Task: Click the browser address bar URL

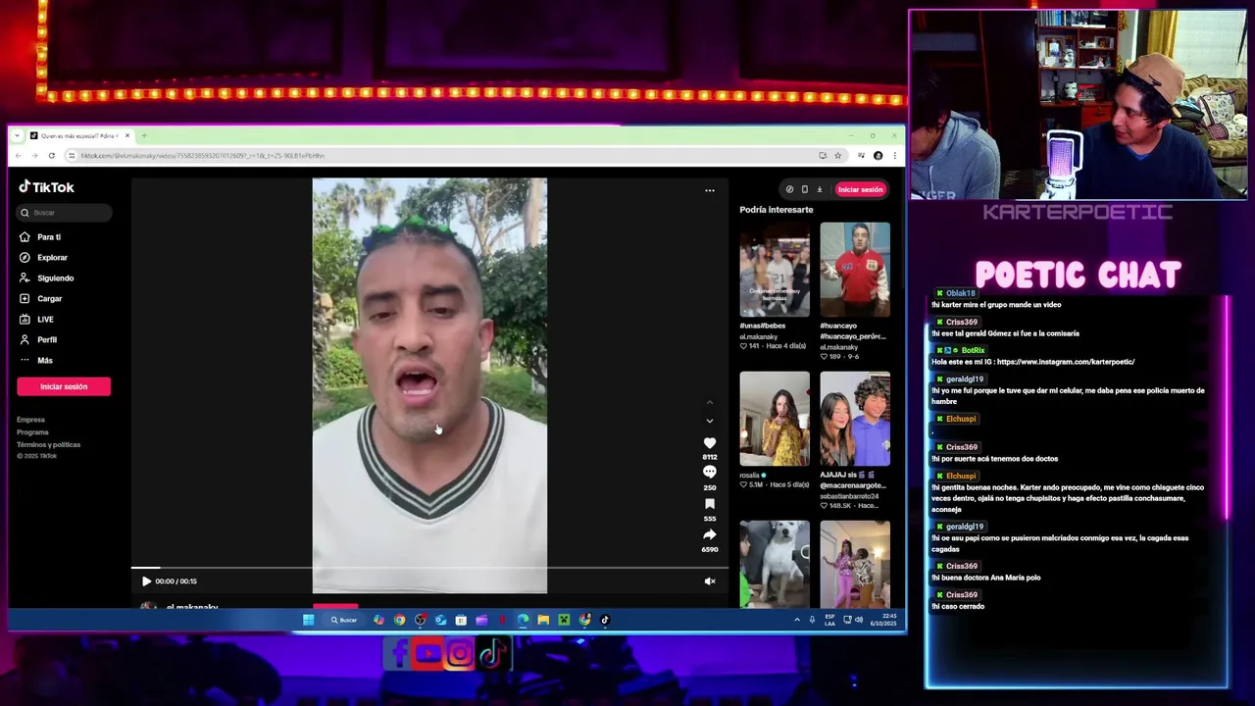Action: pos(202,156)
